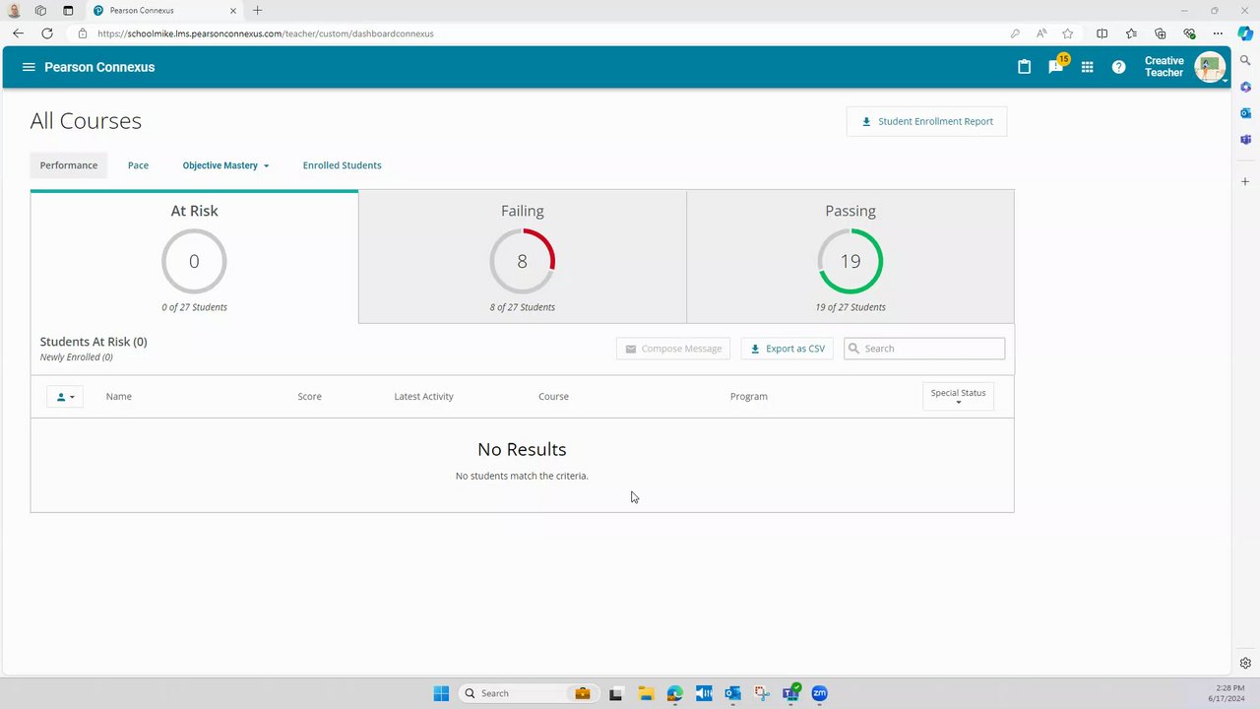This screenshot has width=1260, height=709.
Task: Open Outlook in the Edge sidebar
Action: pos(1245,113)
